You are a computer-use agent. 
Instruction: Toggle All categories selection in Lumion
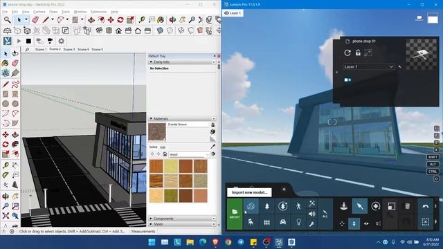click(325, 214)
